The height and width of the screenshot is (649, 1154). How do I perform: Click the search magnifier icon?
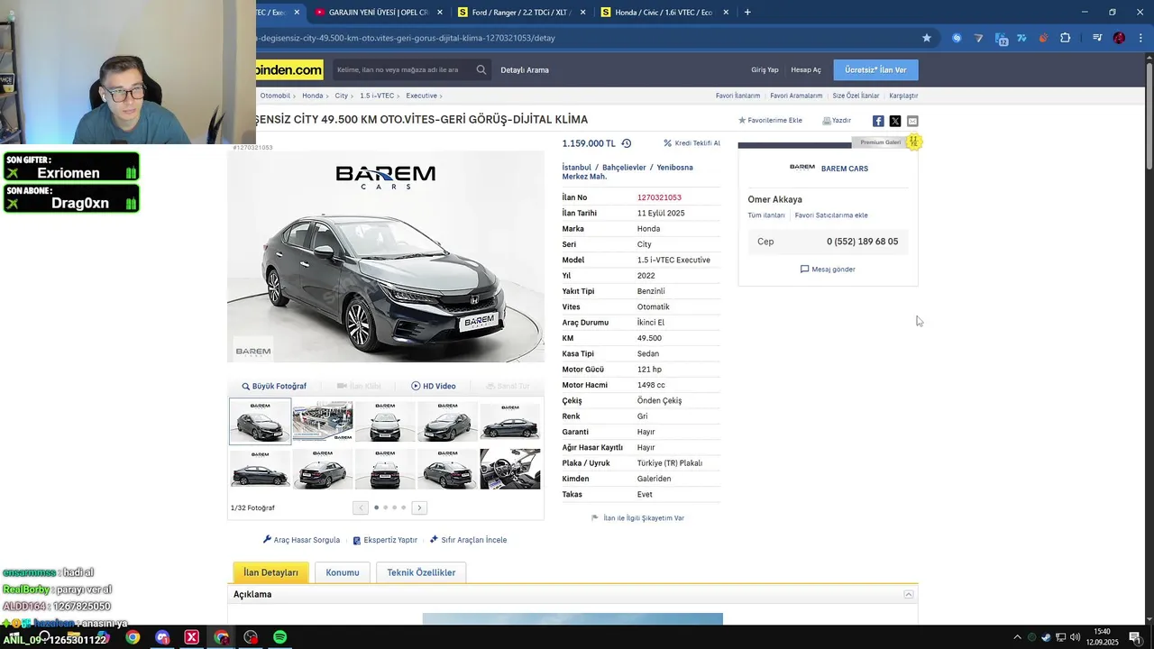click(481, 69)
